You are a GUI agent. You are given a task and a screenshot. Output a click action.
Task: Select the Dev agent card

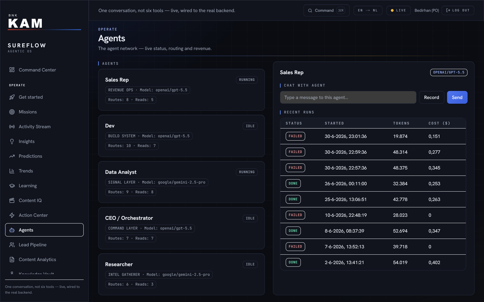tap(181, 136)
